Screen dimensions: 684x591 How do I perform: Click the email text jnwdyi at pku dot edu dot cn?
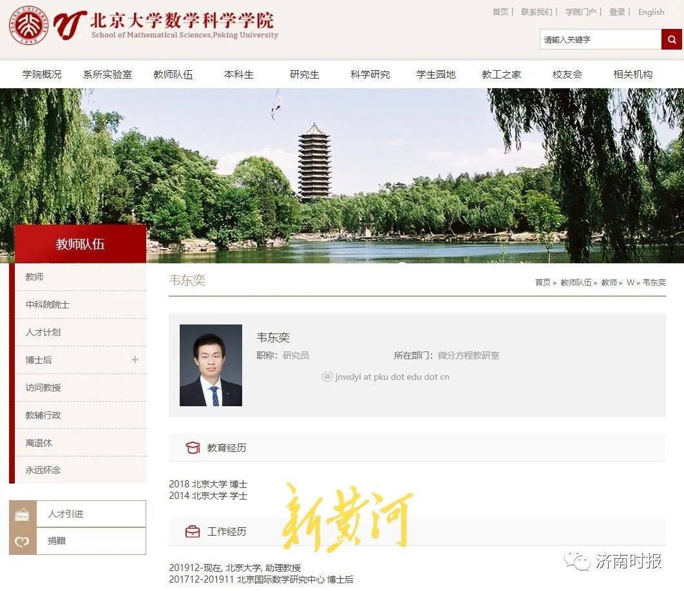[392, 377]
